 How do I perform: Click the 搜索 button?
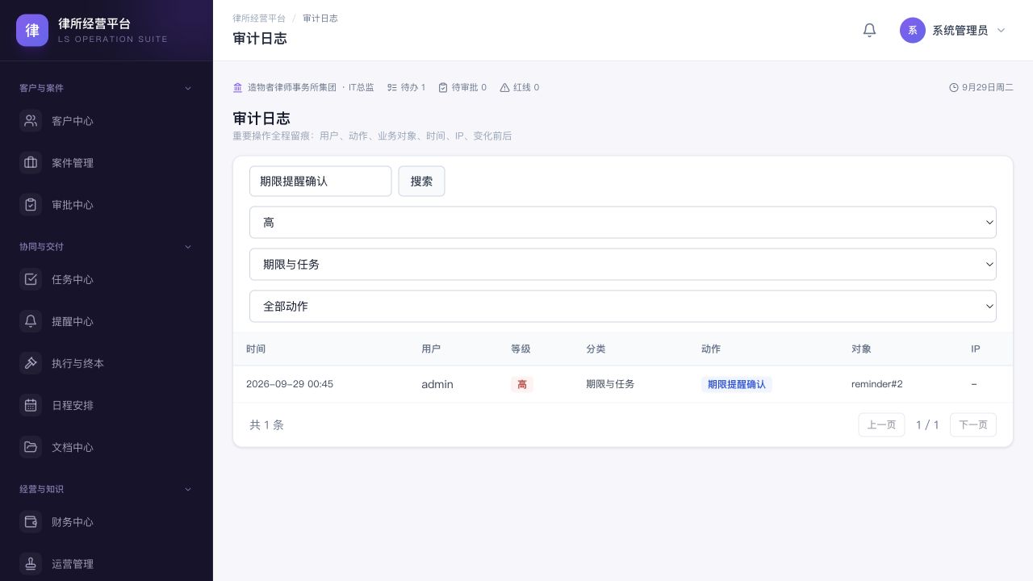(x=421, y=182)
